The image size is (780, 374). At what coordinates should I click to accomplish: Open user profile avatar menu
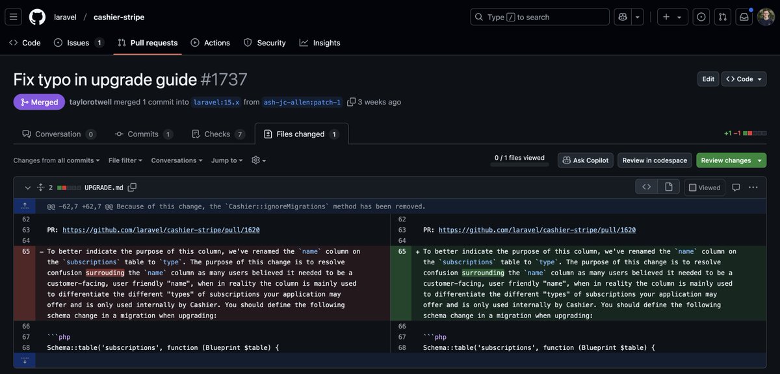point(766,17)
